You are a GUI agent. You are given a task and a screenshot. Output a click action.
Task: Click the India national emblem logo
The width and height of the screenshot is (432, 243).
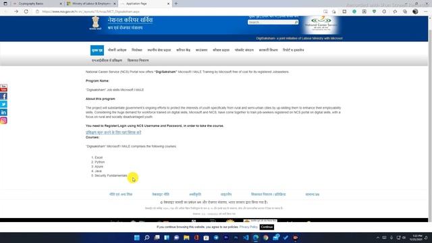(x=95, y=23)
